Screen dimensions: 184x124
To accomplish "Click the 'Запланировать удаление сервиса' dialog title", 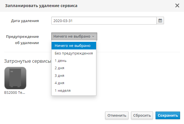I will 41,6.
